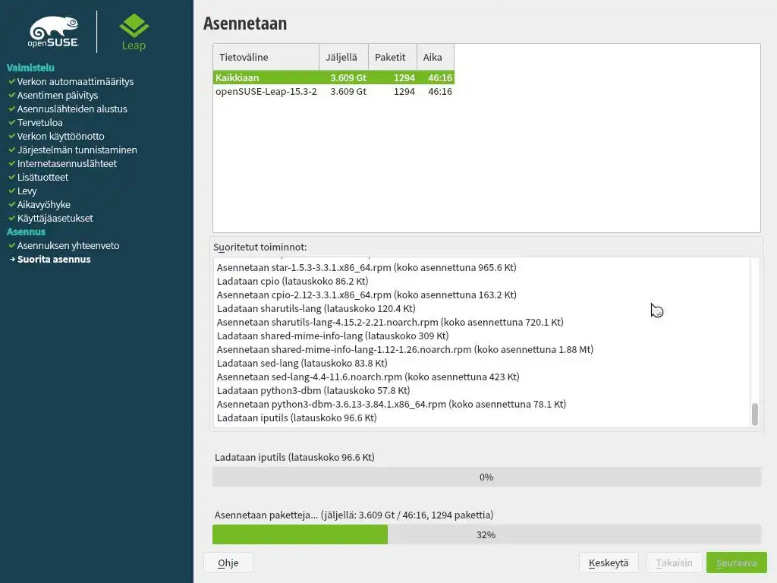Click the Käyttäjäasetukset sidebar step
Screen dimensions: 777x583
[x=55, y=218]
